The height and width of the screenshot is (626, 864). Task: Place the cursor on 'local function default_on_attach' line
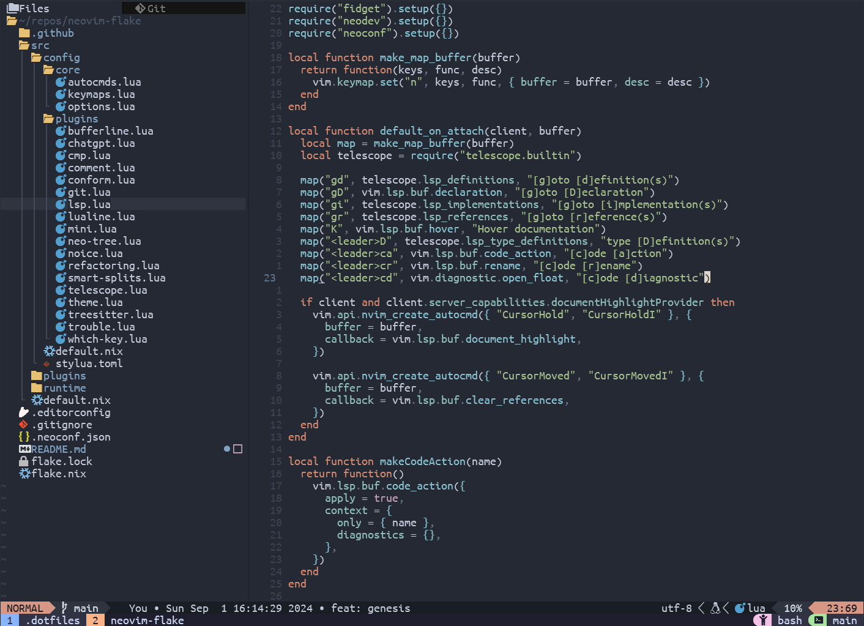435,131
